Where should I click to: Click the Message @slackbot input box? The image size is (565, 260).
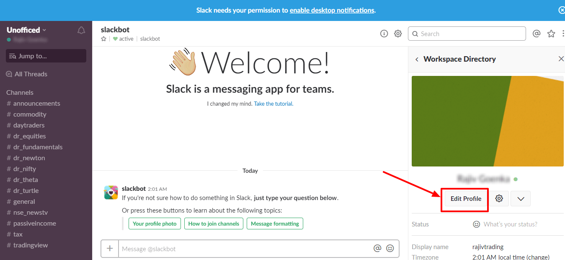pyautogui.click(x=246, y=249)
